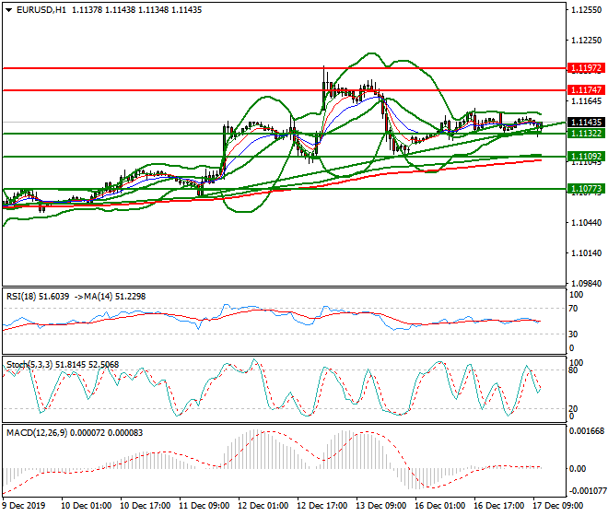The height and width of the screenshot is (516, 608).
Task: Click the 16 Dec 17:00 time axis label
Action: [x=499, y=506]
